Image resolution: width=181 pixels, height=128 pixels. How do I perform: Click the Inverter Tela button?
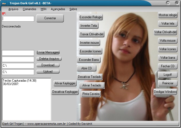tap(89, 26)
